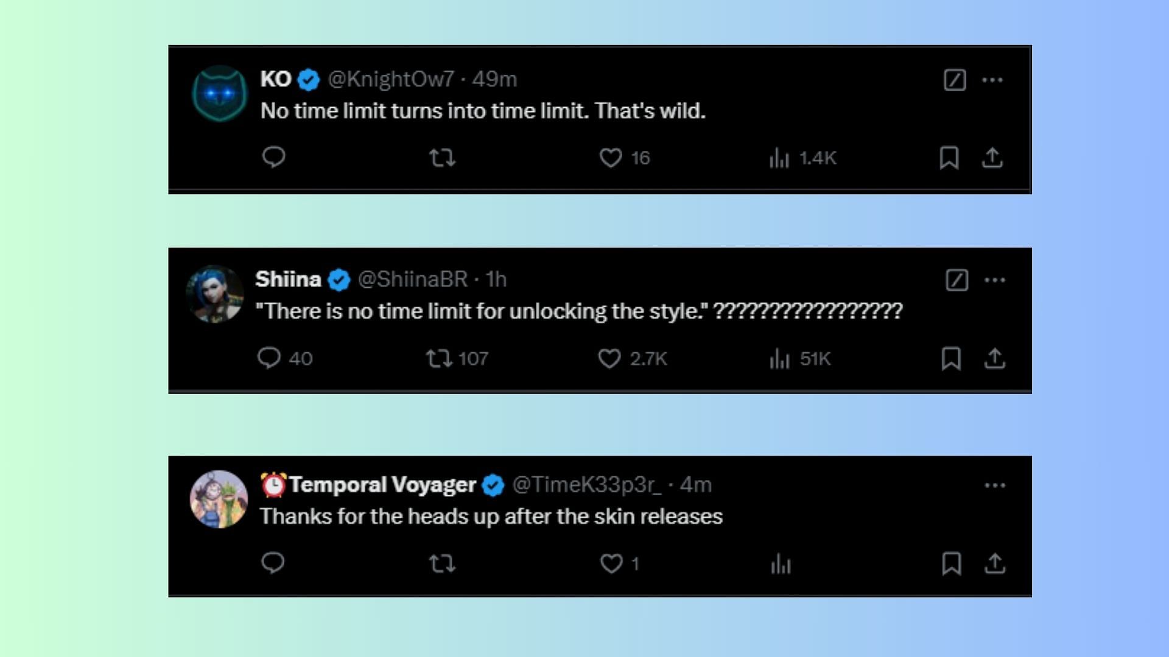Open KO's owl profile picture
This screenshot has height=657, width=1169.
(x=220, y=94)
